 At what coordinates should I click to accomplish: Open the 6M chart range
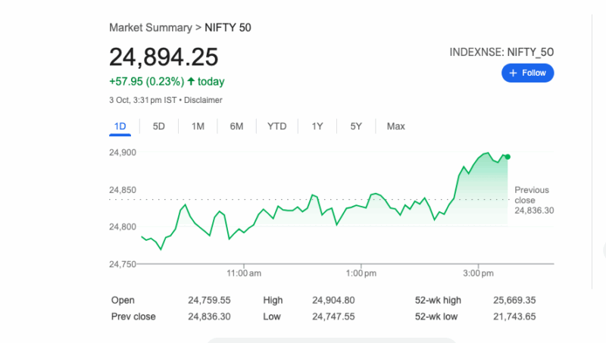236,126
